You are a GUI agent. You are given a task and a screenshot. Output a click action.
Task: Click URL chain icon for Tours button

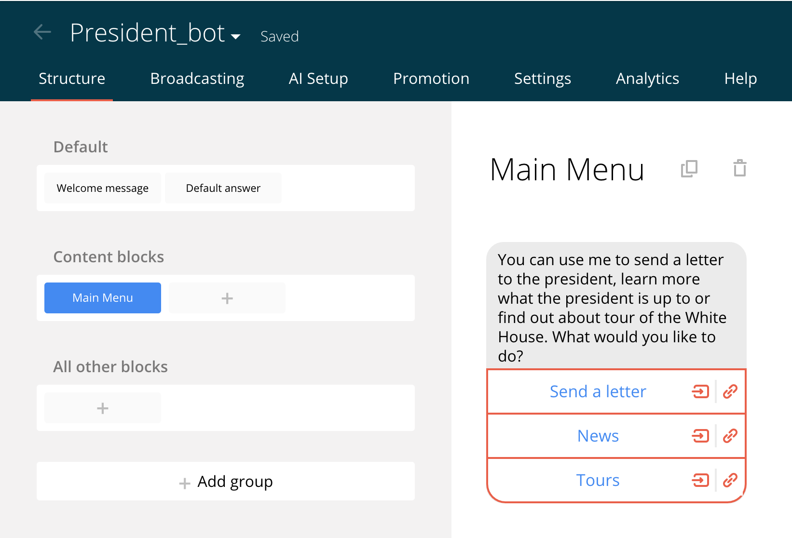coord(730,480)
